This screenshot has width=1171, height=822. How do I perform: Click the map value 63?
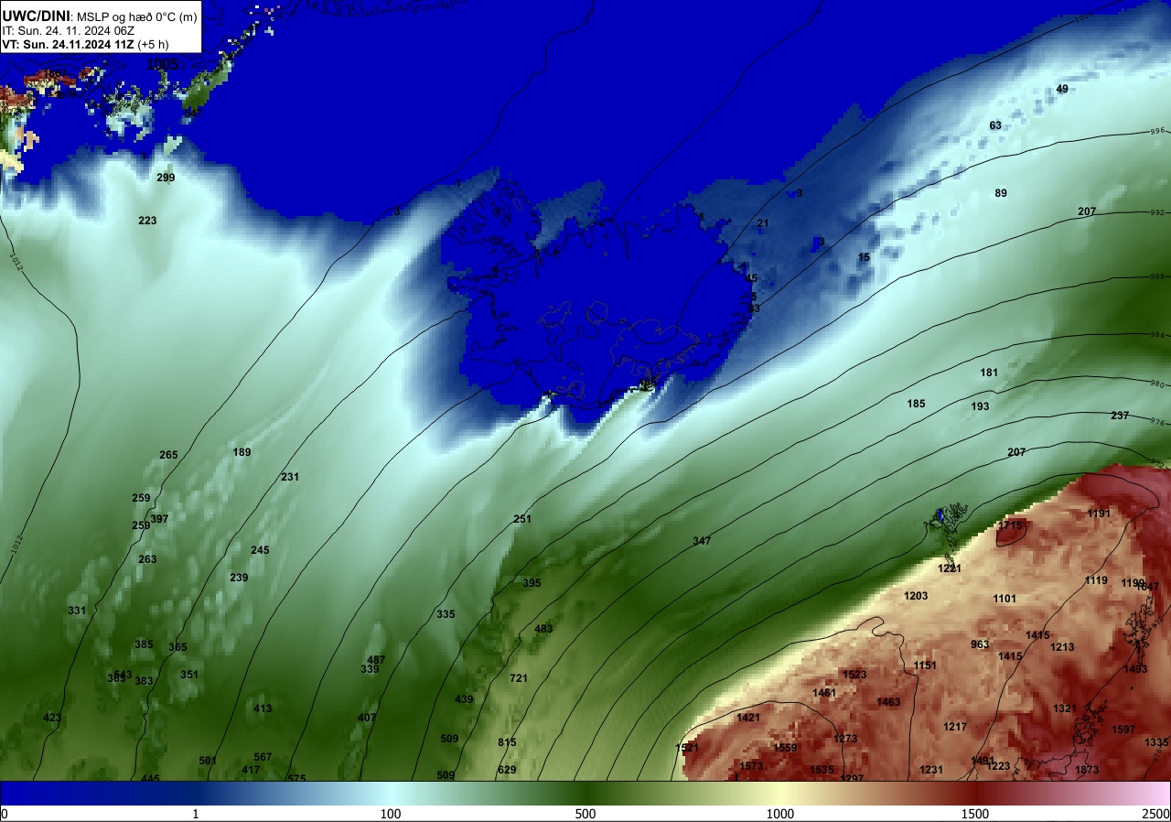tap(995, 125)
